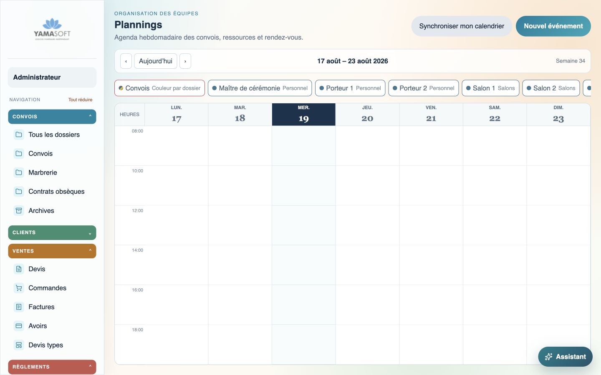Click the 12:00 time label

pos(137,210)
